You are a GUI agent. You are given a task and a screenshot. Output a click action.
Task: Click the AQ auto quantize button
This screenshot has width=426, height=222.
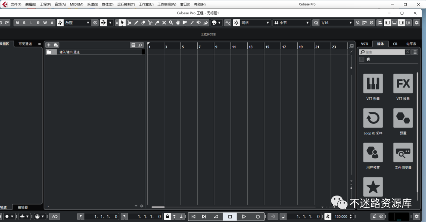[54, 216]
